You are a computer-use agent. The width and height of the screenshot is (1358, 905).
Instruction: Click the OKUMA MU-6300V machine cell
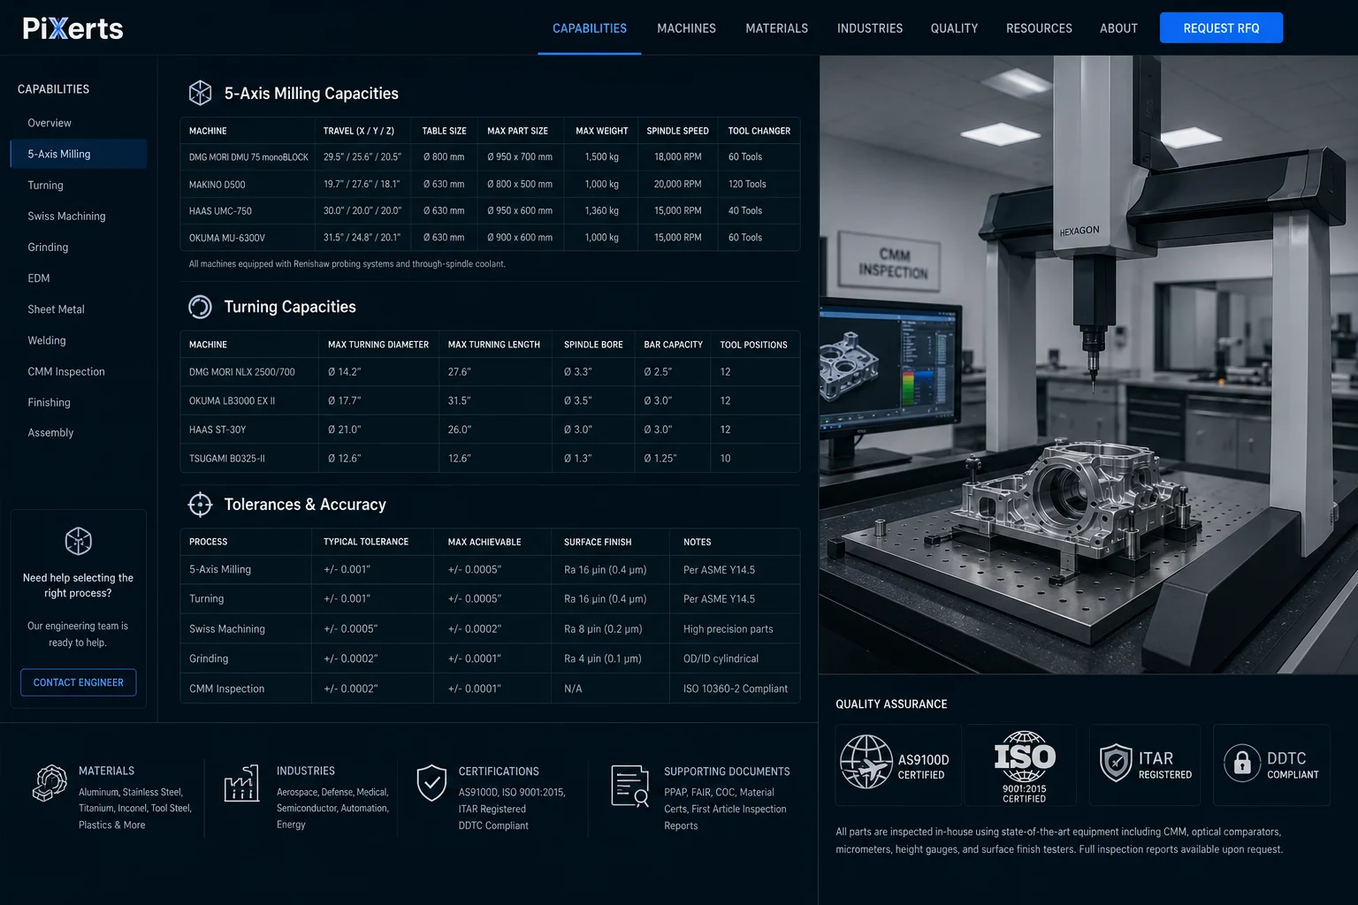[x=248, y=238]
